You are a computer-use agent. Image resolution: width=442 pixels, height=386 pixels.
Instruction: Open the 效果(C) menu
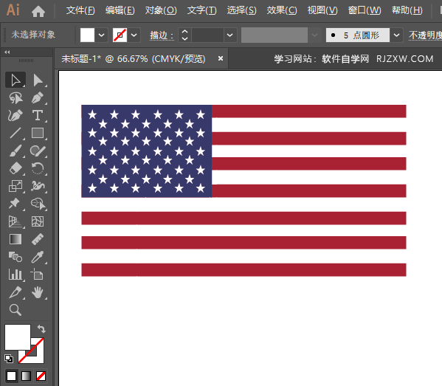point(282,11)
